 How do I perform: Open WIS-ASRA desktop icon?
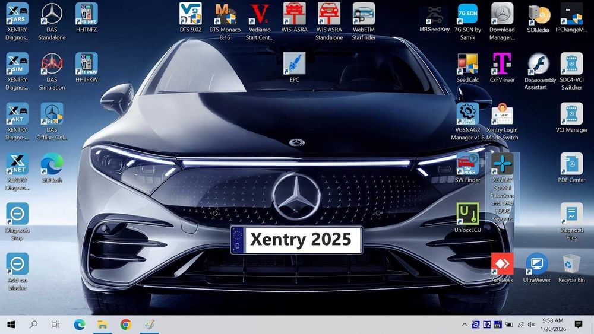(x=295, y=14)
